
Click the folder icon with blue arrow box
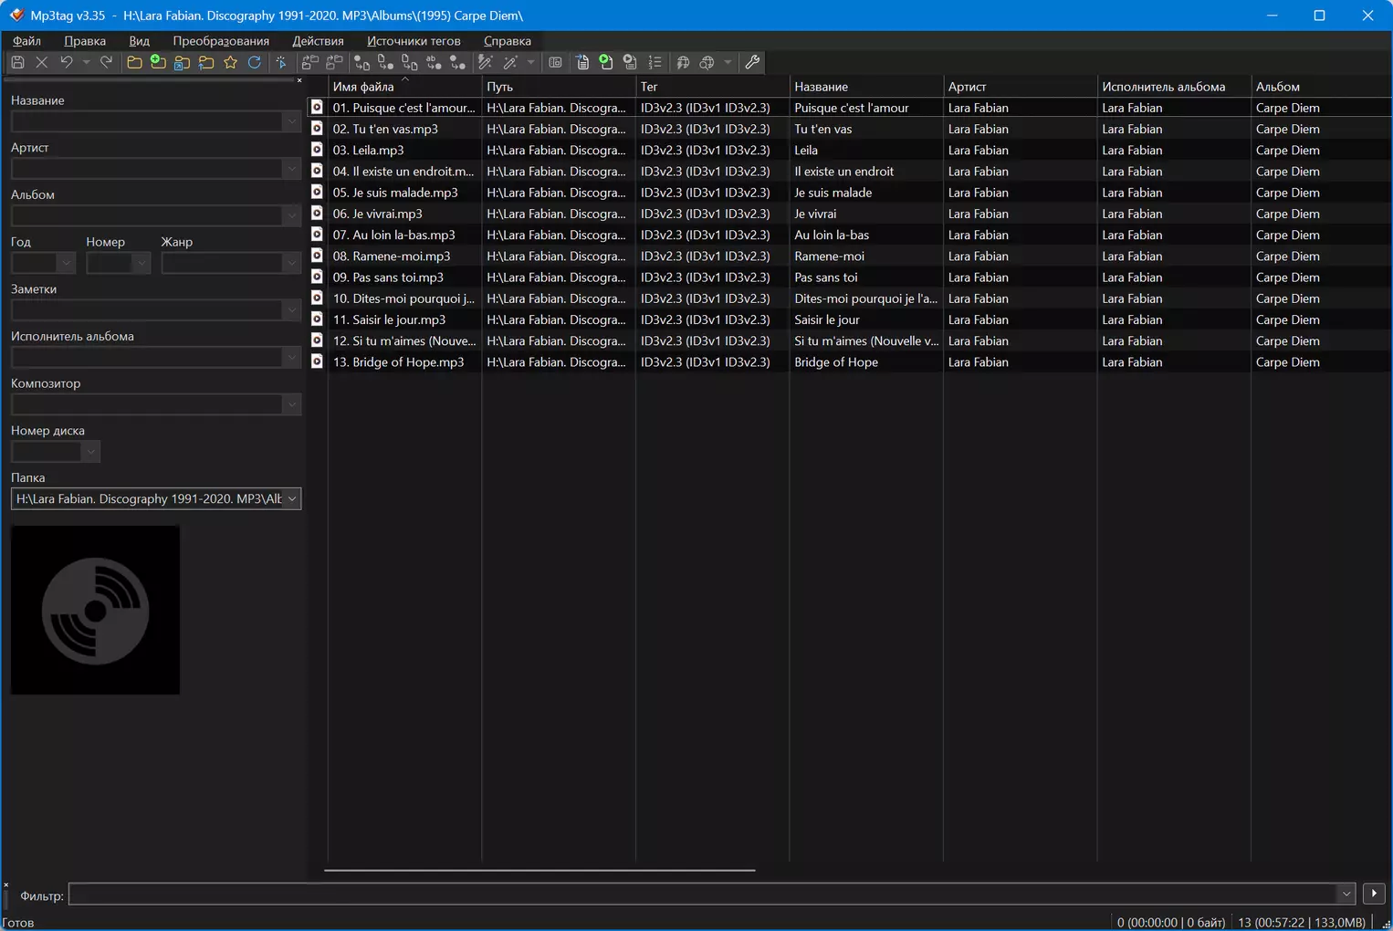coord(183,62)
